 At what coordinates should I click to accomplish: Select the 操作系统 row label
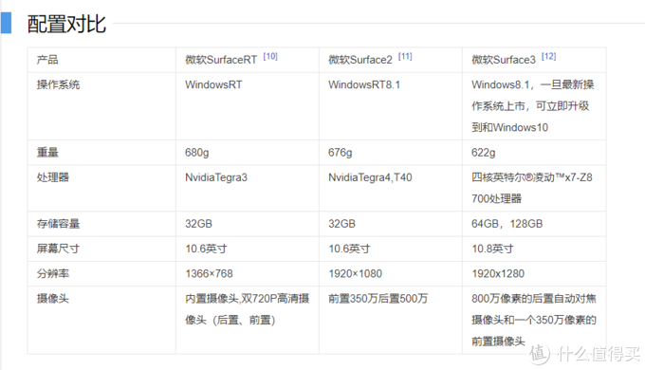pyautogui.click(x=58, y=84)
